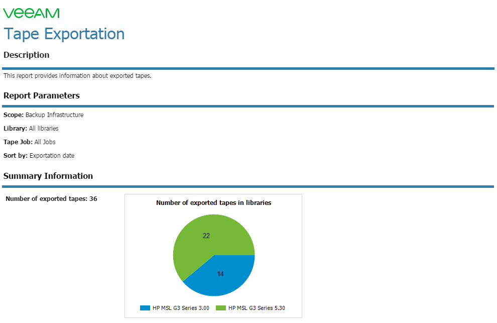Click the green pie slice labeled 22
497x323 pixels.
206,236
